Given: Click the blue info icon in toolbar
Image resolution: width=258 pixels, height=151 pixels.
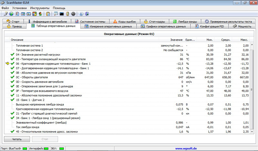Looking at the screenshot, I should [81, 14].
